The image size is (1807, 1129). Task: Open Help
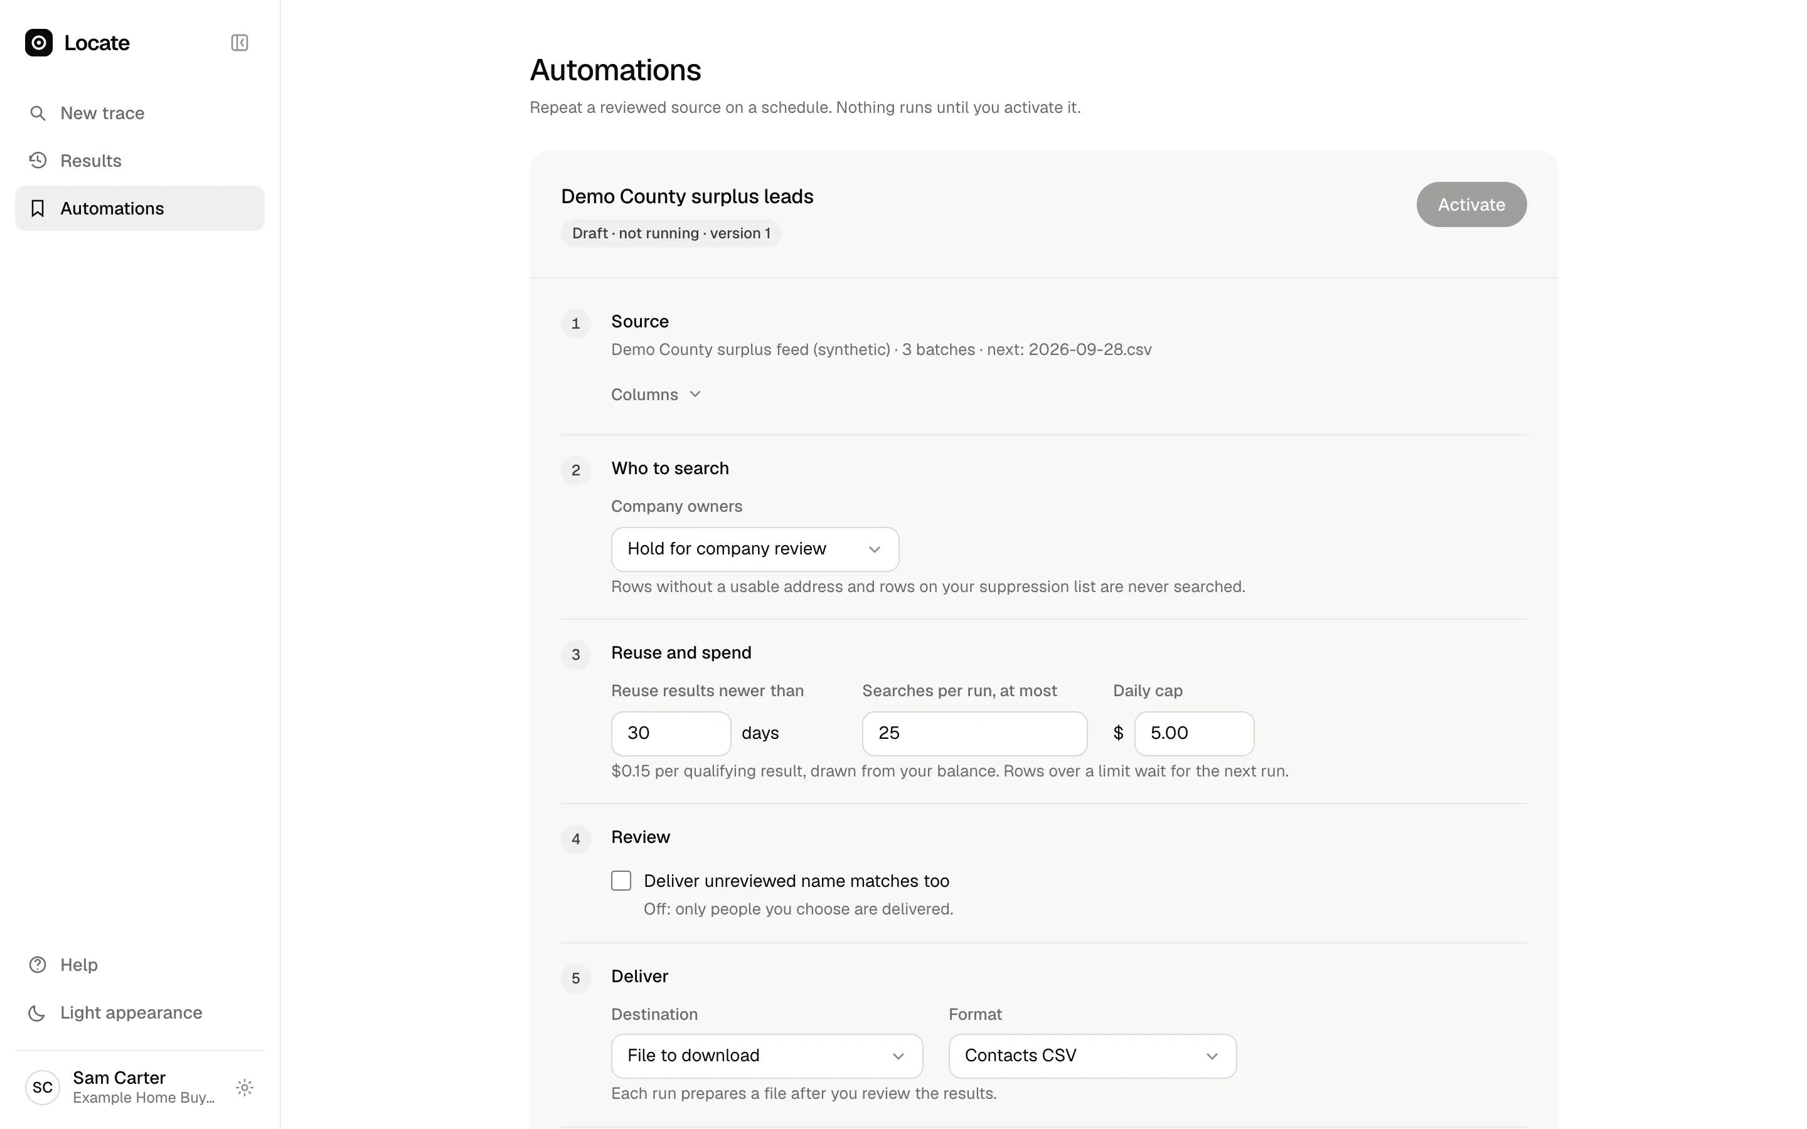140,965
